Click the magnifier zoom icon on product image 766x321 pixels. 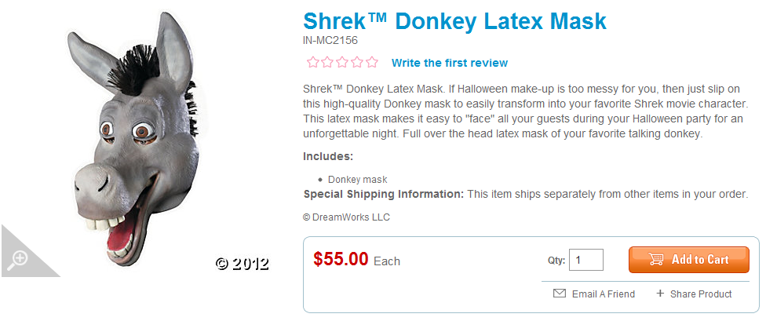coord(16,259)
